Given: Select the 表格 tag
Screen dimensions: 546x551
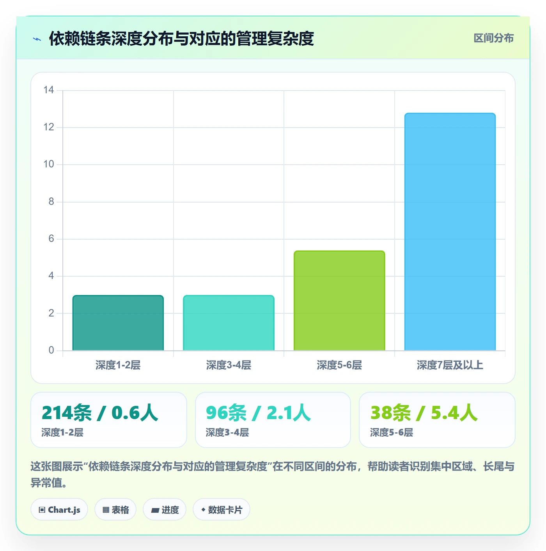Looking at the screenshot, I should (115, 510).
